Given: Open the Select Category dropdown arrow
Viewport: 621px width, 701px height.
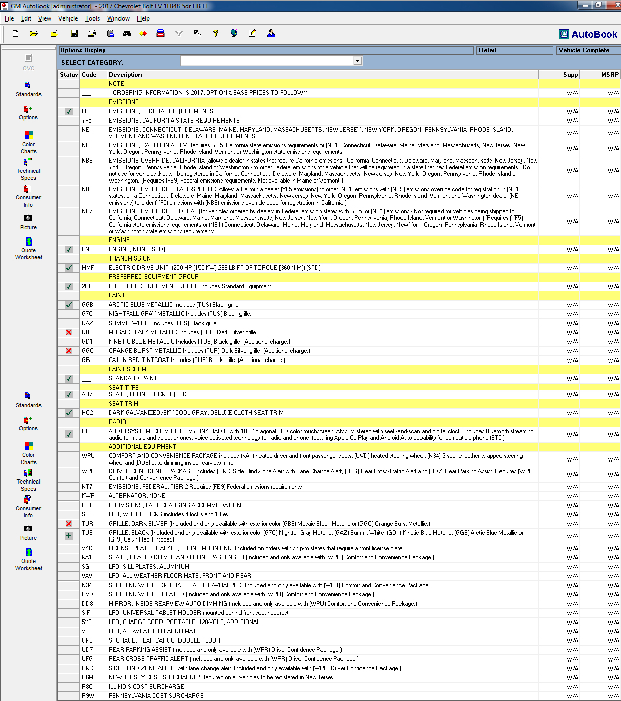Looking at the screenshot, I should [x=357, y=61].
